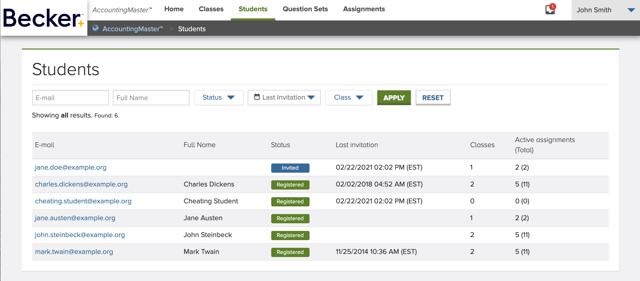Click the name Jane Austen

(x=203, y=218)
